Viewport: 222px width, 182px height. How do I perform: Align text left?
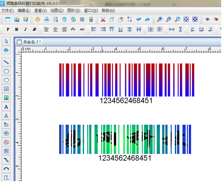[x=46, y=29]
